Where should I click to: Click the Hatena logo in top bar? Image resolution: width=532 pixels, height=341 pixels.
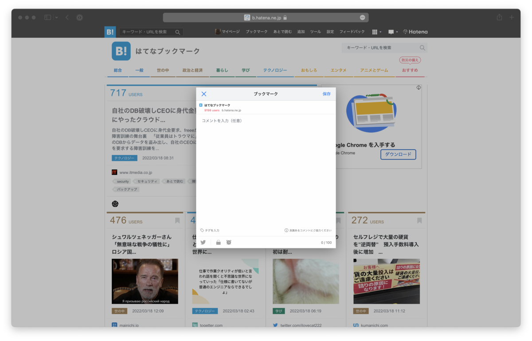[x=415, y=32]
